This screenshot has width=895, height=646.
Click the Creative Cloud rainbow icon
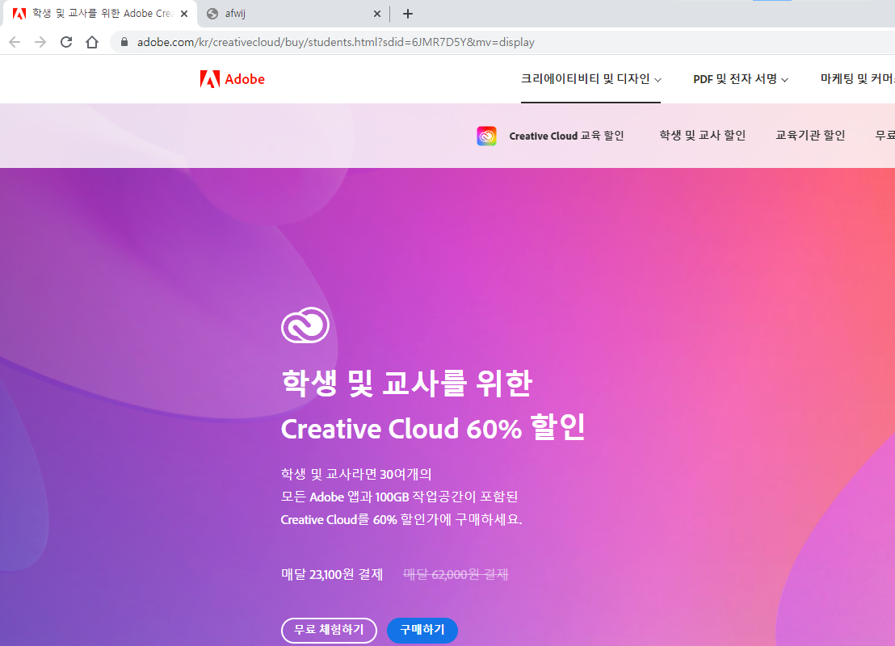(486, 136)
